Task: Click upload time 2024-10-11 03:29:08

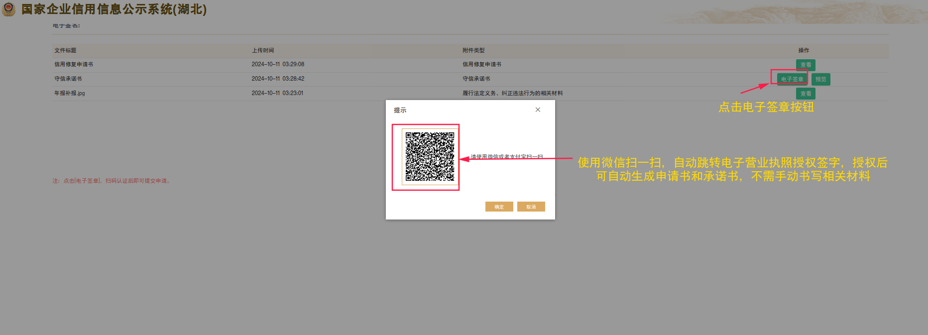Action: point(278,64)
